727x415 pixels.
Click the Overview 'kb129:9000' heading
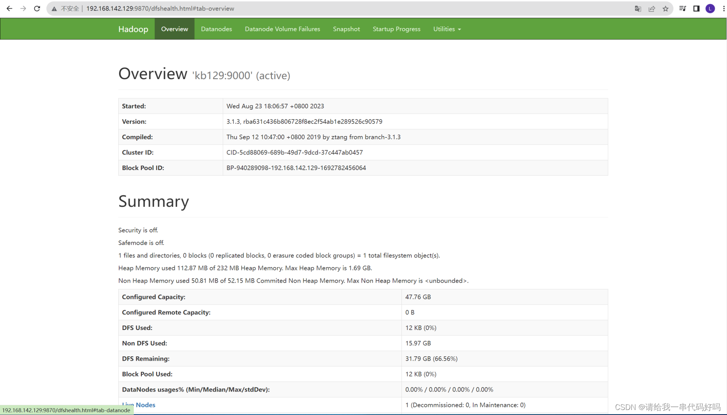(204, 74)
